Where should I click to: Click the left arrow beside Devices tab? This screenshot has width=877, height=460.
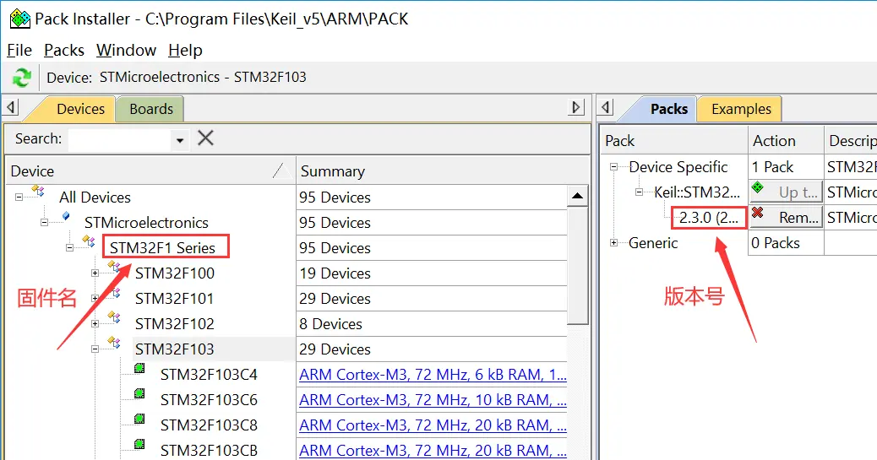11,106
